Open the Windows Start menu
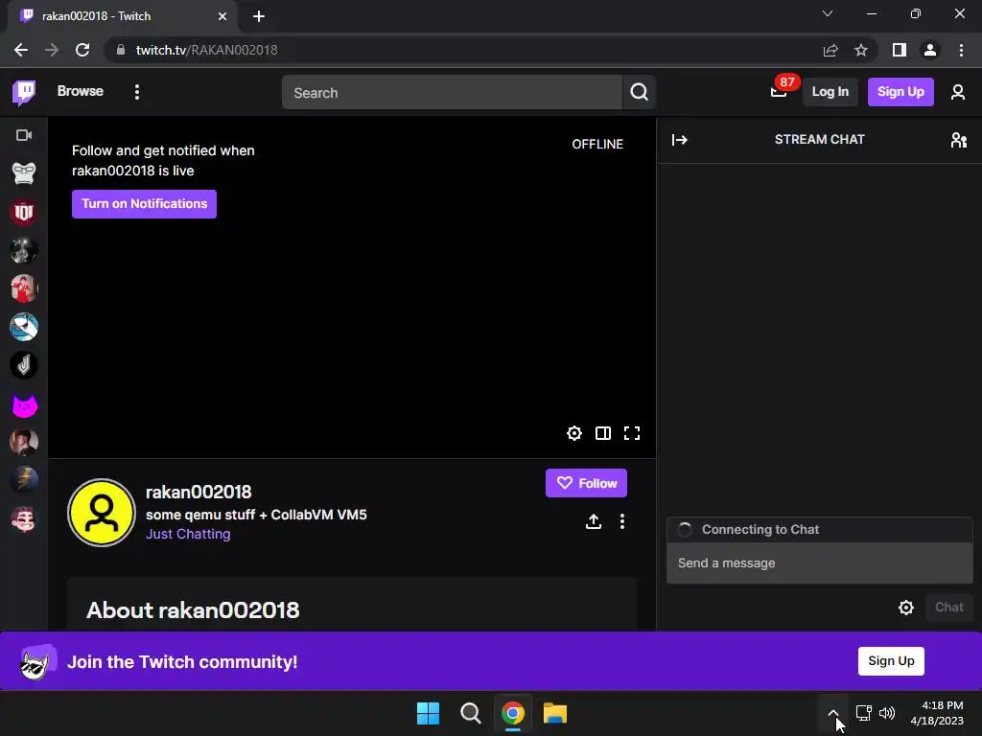 tap(428, 713)
